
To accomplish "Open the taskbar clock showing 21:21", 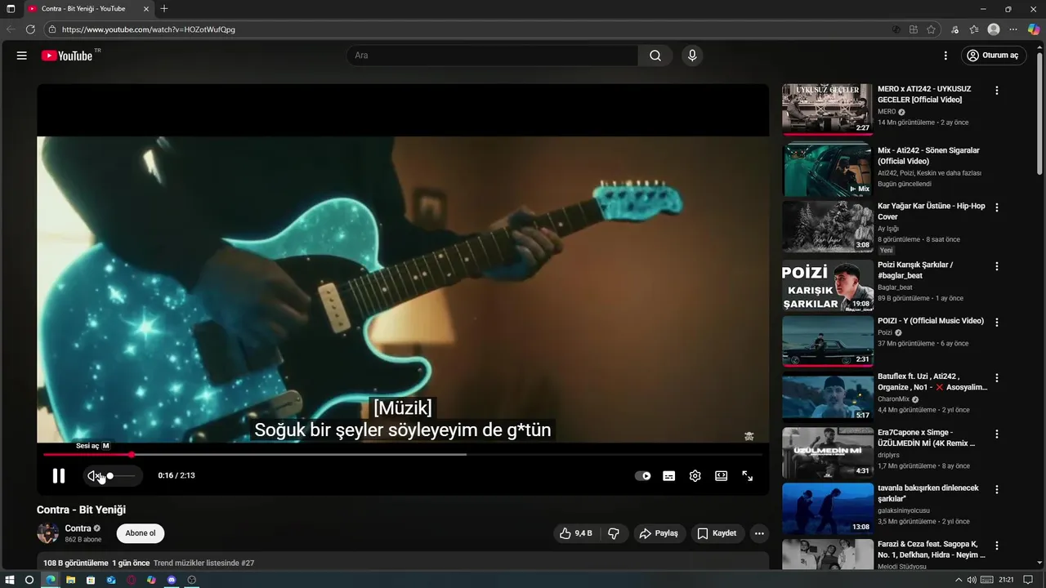I will click(x=1006, y=580).
